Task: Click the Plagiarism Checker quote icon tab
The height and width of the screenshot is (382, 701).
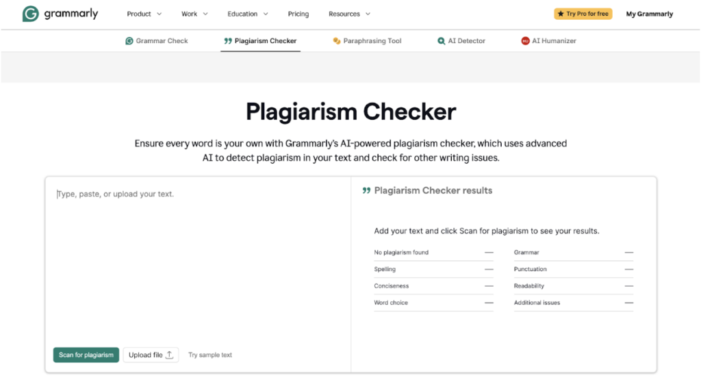Action: [228, 40]
